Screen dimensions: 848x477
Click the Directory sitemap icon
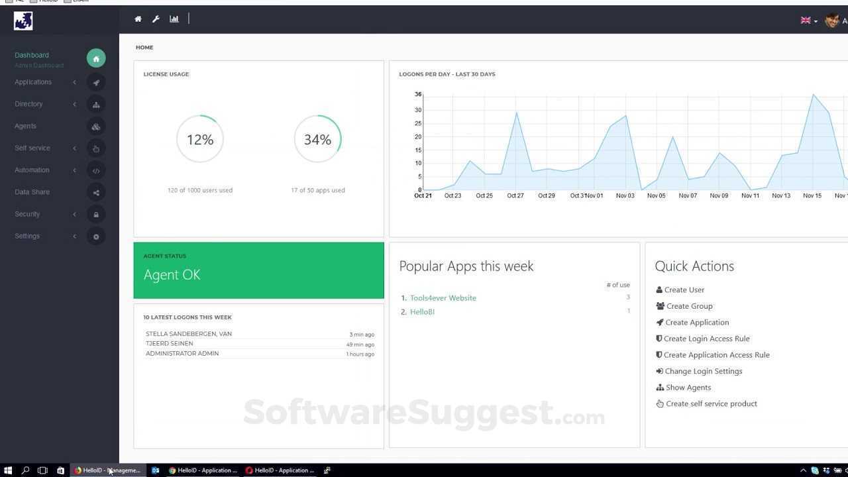click(96, 104)
